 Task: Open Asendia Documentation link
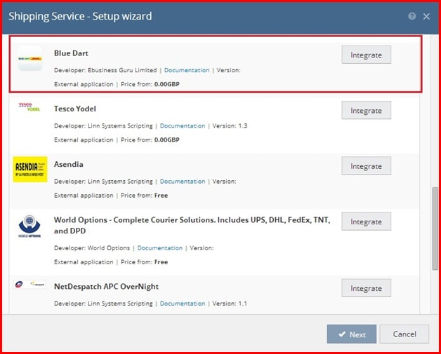point(183,182)
